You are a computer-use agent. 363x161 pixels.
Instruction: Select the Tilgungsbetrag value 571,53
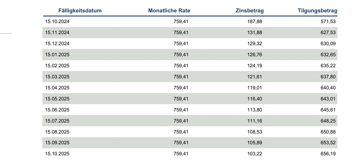(x=328, y=21)
